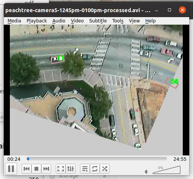Image resolution: width=193 pixels, height=179 pixels.
Task: Show extended settings equalizer panel
Action: tap(71, 169)
